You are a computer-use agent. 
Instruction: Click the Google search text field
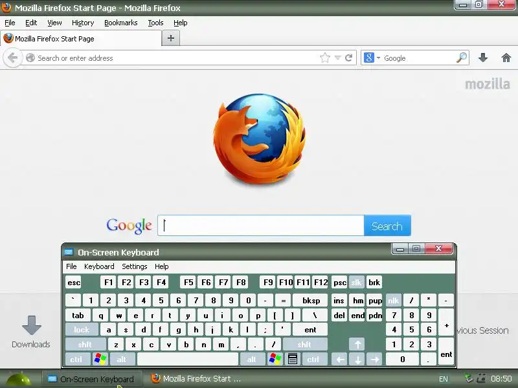[261, 226]
